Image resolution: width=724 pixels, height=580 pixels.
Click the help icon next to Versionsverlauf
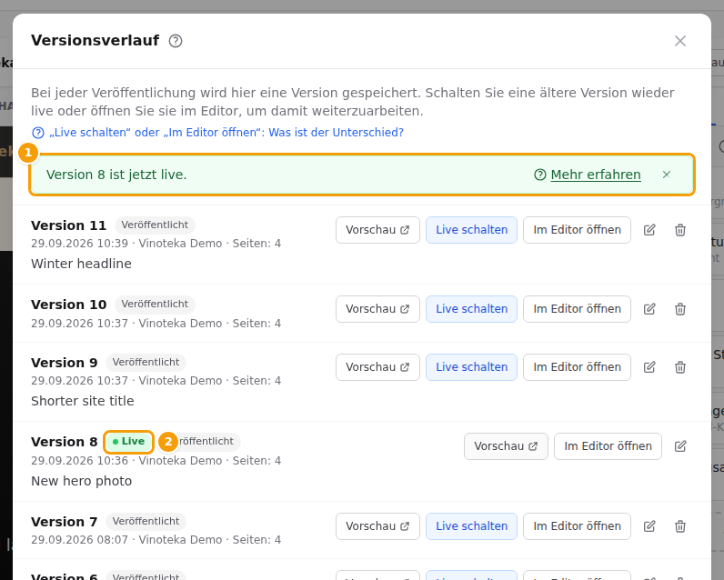[176, 41]
